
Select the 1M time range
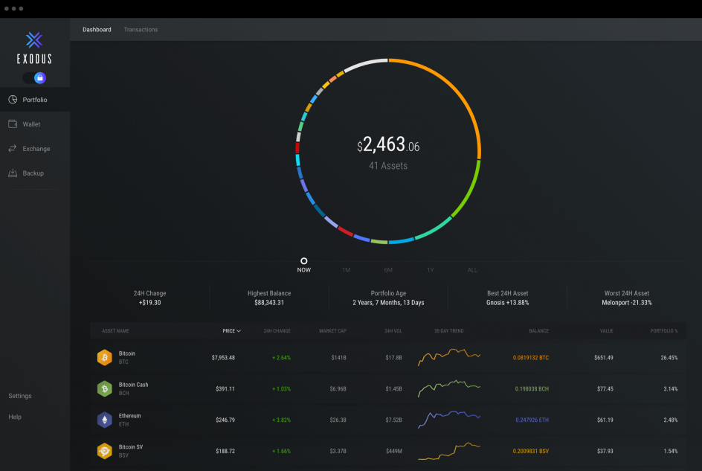(x=346, y=270)
